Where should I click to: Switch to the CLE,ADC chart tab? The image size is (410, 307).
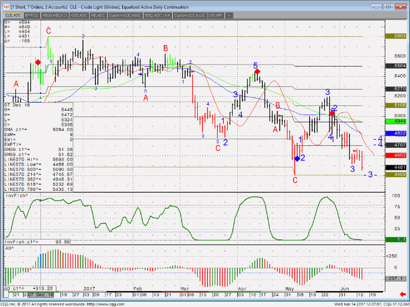pos(13,15)
